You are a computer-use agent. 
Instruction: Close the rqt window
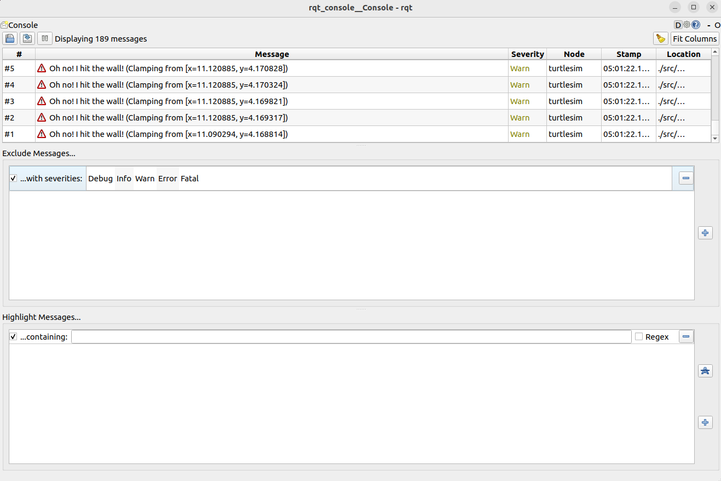712,7
